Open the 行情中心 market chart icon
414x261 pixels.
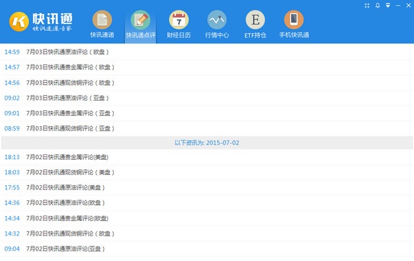tap(217, 20)
